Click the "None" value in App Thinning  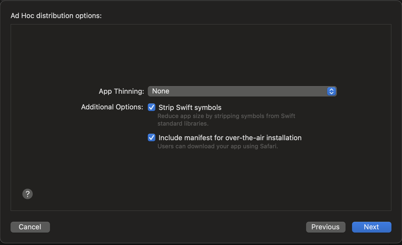161,91
